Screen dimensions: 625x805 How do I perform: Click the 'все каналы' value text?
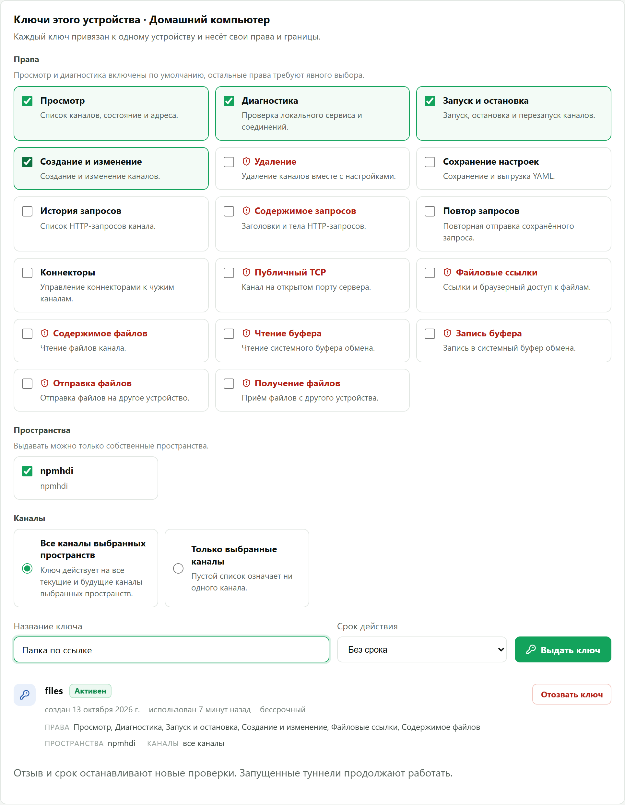pyautogui.click(x=204, y=743)
